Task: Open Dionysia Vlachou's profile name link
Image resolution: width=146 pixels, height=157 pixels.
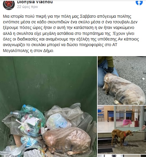Action: [35, 2]
